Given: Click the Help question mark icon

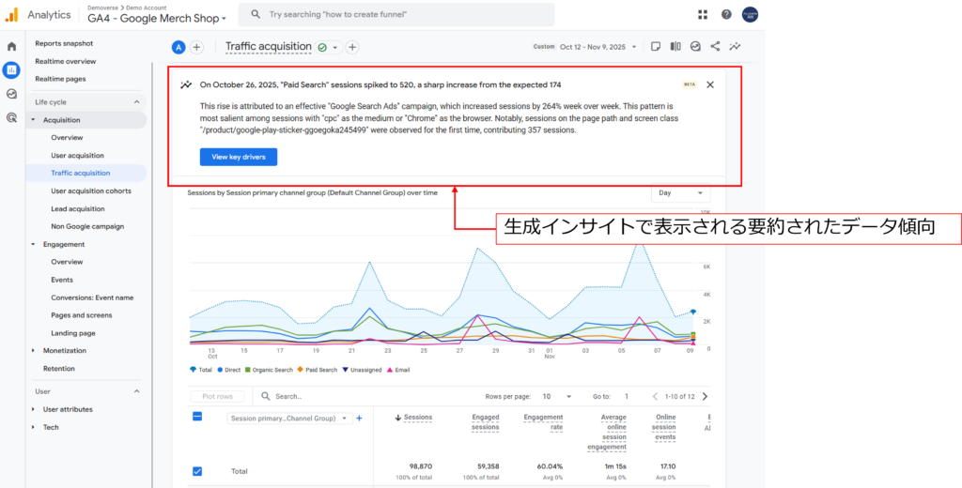Looking at the screenshot, I should tap(726, 14).
